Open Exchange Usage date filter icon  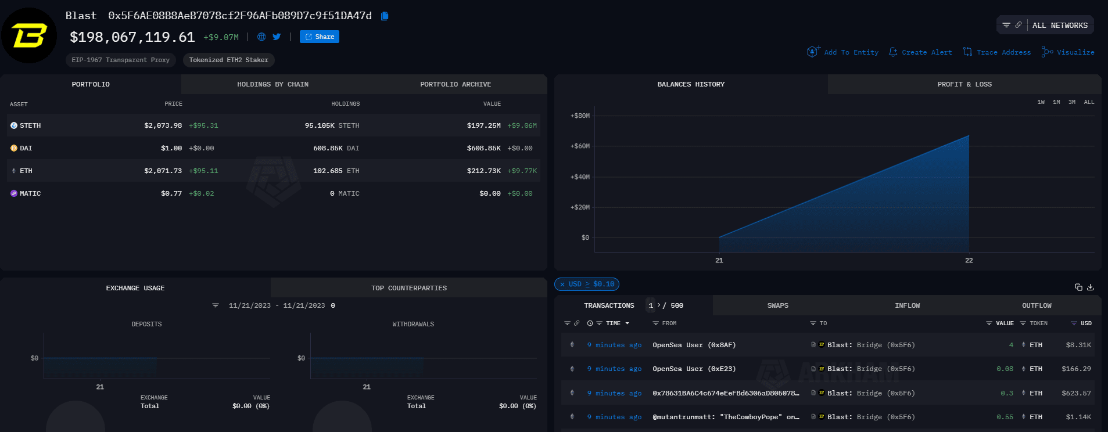click(x=216, y=305)
